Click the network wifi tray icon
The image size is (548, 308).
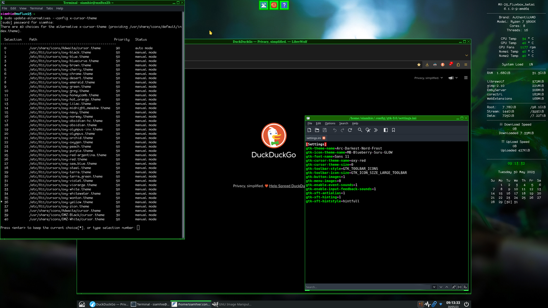point(441,304)
